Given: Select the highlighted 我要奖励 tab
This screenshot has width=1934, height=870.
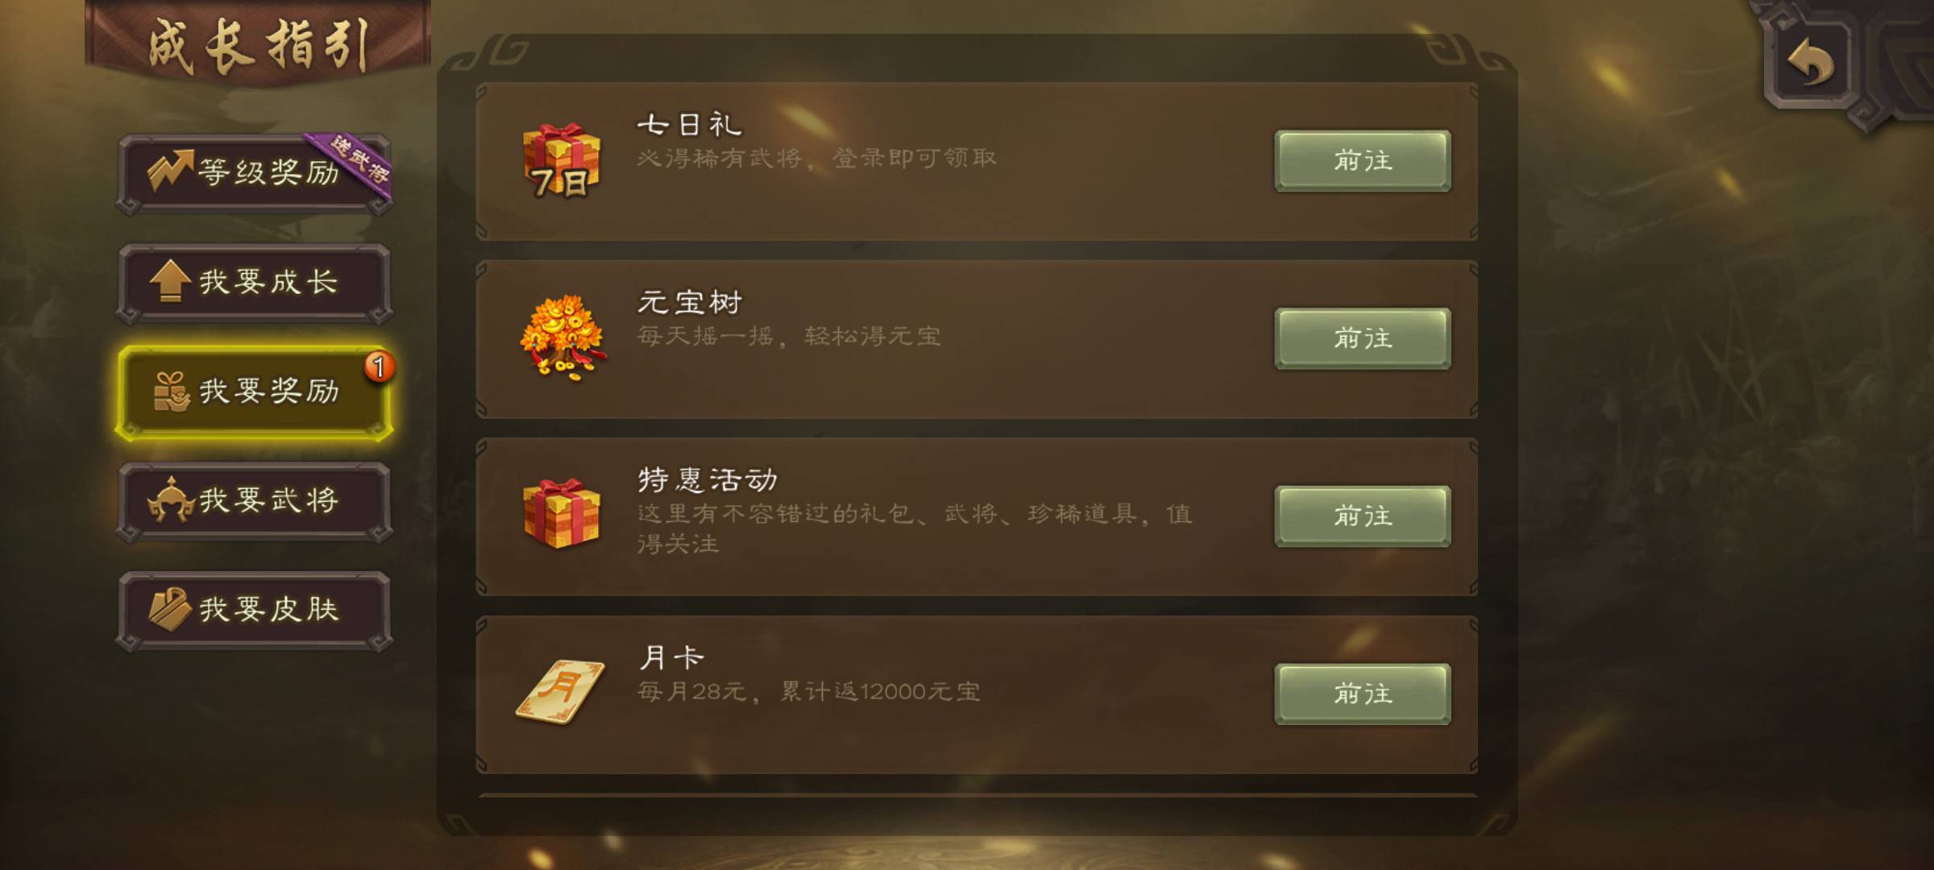Looking at the screenshot, I should click(255, 392).
